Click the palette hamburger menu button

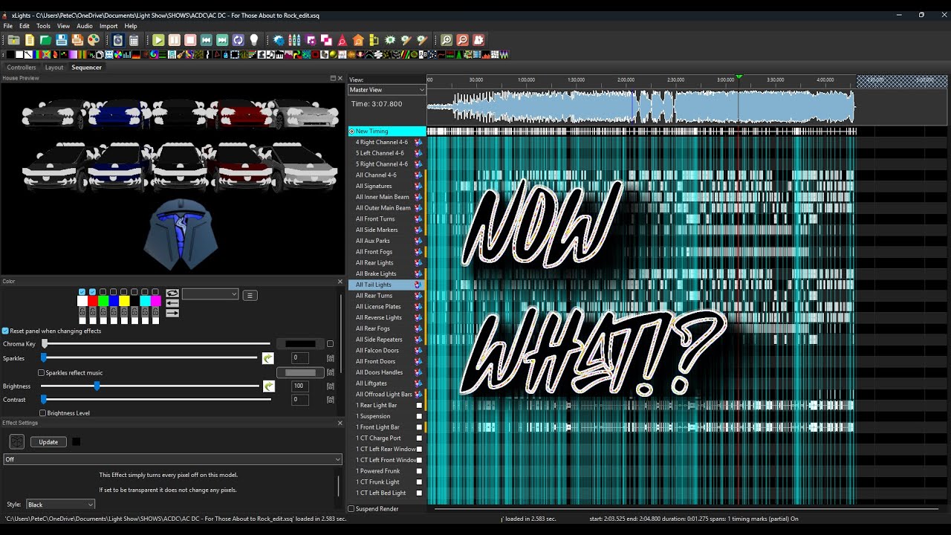click(x=250, y=295)
